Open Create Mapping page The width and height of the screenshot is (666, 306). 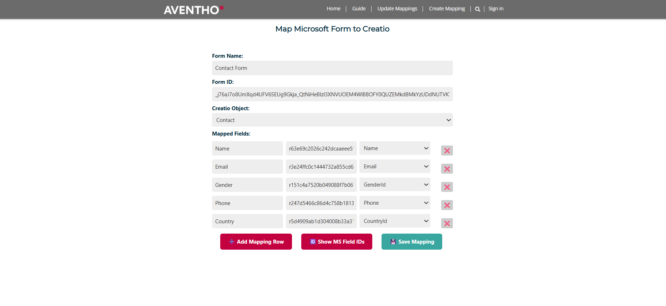tap(447, 9)
